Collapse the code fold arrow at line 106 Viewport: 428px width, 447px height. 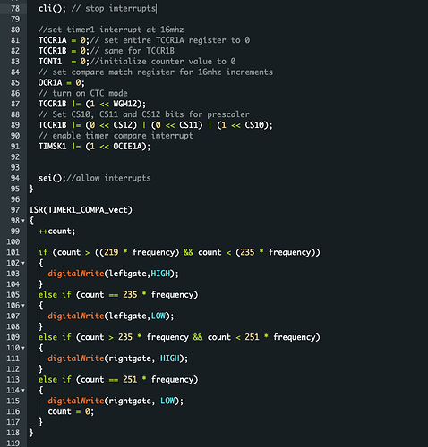coord(23,306)
